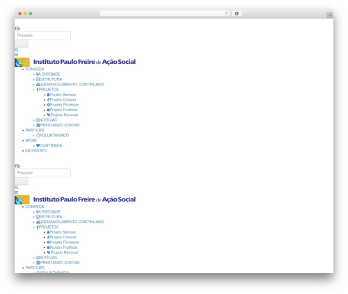Click the Instituto Paulo Freire logo in lower header
Image resolution: width=348 pixels, height=294 pixels.
click(75, 199)
